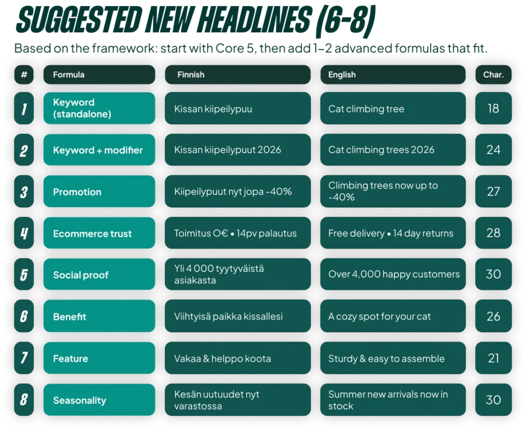
Task: Select the "Summer new arrivals now in stock" cell
Action: [x=393, y=400]
